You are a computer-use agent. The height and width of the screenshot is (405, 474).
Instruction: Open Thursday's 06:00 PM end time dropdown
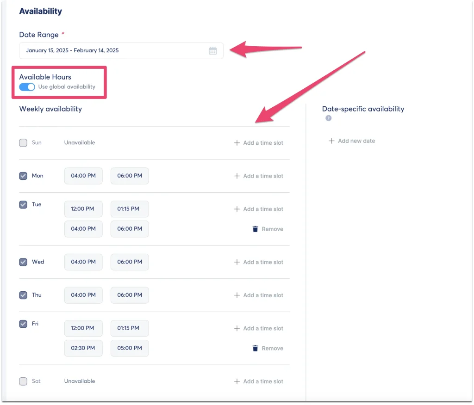[130, 295]
